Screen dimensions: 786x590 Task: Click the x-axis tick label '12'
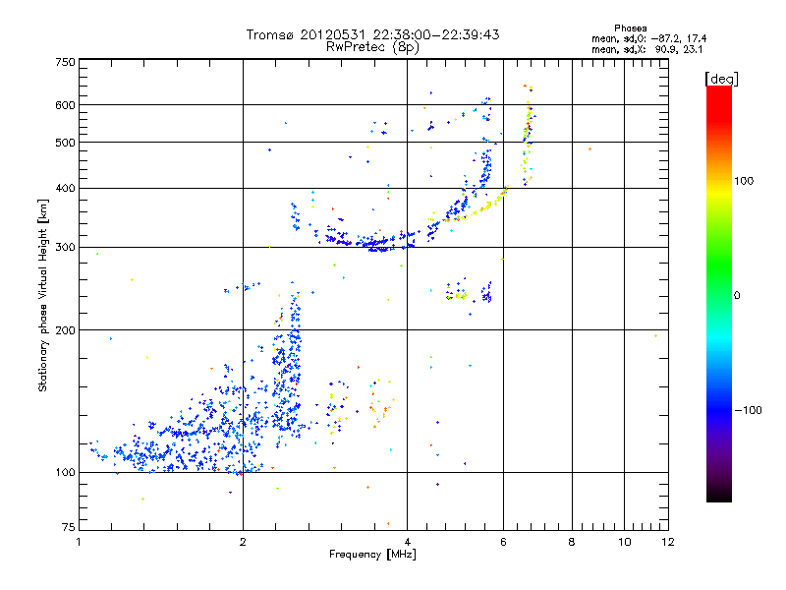click(668, 542)
